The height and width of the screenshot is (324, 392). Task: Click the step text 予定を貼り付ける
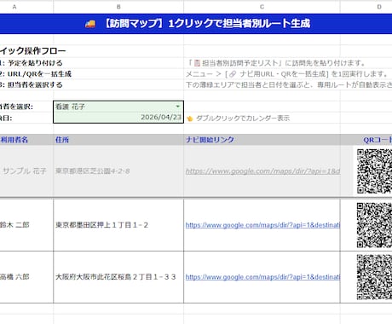[x=35, y=63]
